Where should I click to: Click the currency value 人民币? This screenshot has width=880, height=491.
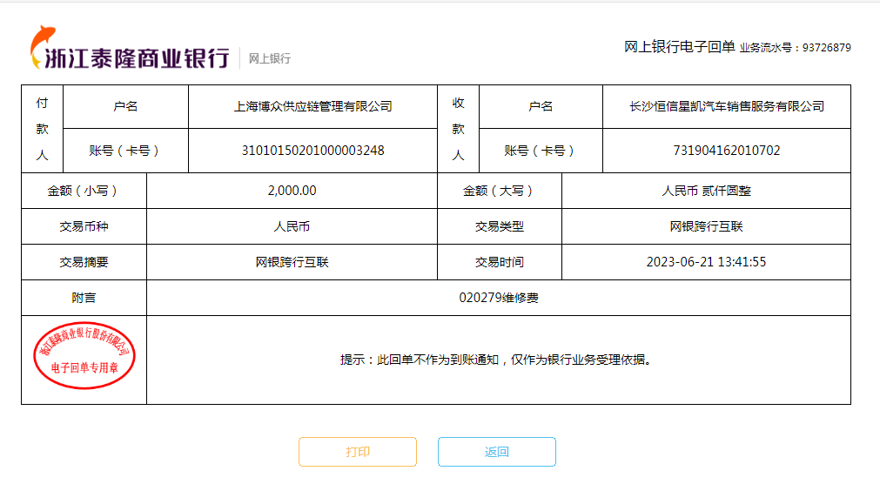[292, 226]
